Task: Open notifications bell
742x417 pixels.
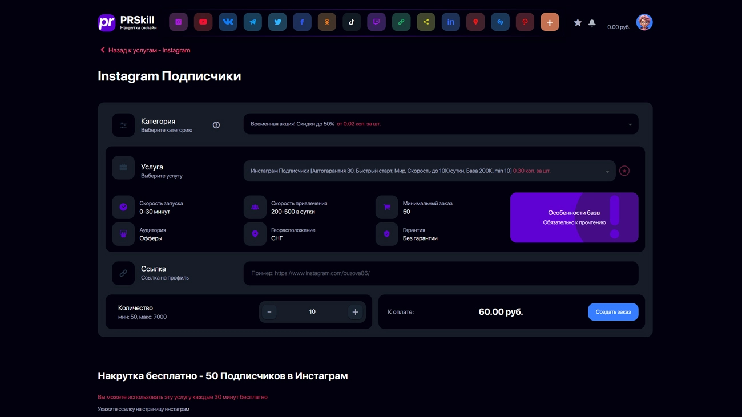Action: 592,23
